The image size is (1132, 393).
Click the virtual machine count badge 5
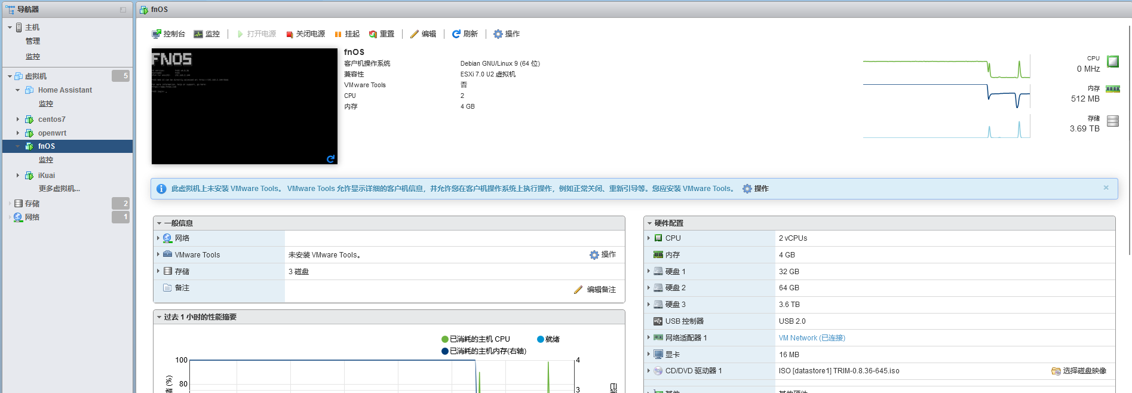(121, 76)
